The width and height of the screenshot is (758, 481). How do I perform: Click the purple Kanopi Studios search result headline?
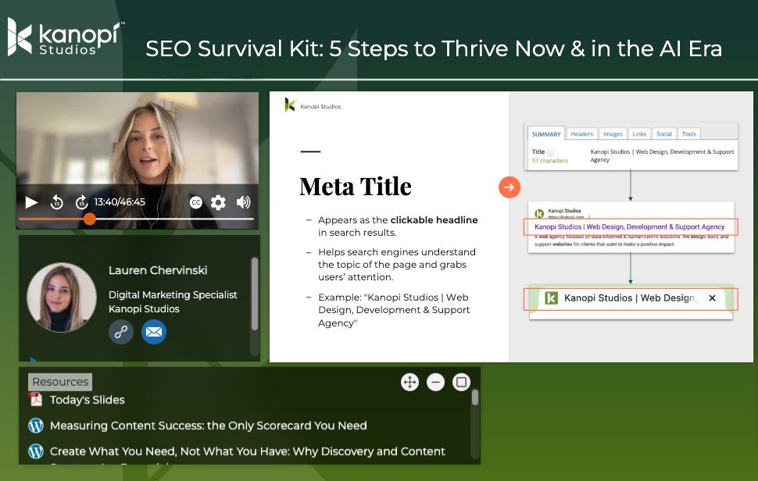tap(629, 227)
